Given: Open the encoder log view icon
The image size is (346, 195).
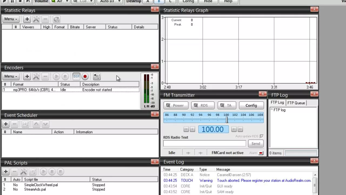Looking at the screenshot, I should click(97, 77).
